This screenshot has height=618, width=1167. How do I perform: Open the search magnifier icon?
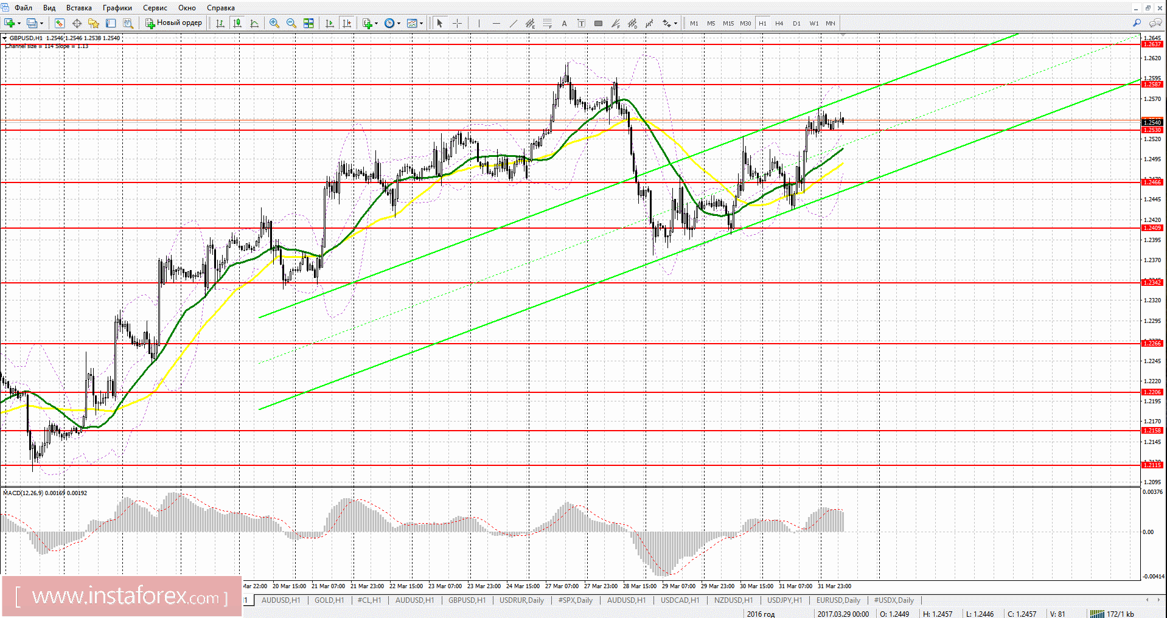click(x=1137, y=23)
